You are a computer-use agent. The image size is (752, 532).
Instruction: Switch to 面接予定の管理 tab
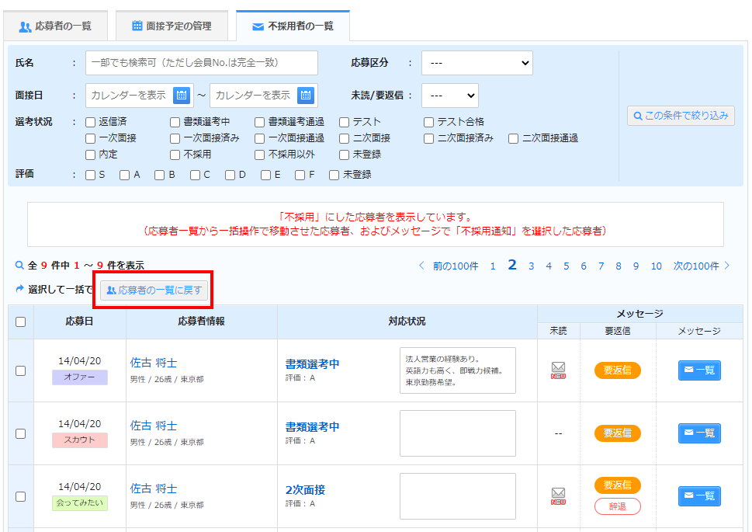click(172, 26)
